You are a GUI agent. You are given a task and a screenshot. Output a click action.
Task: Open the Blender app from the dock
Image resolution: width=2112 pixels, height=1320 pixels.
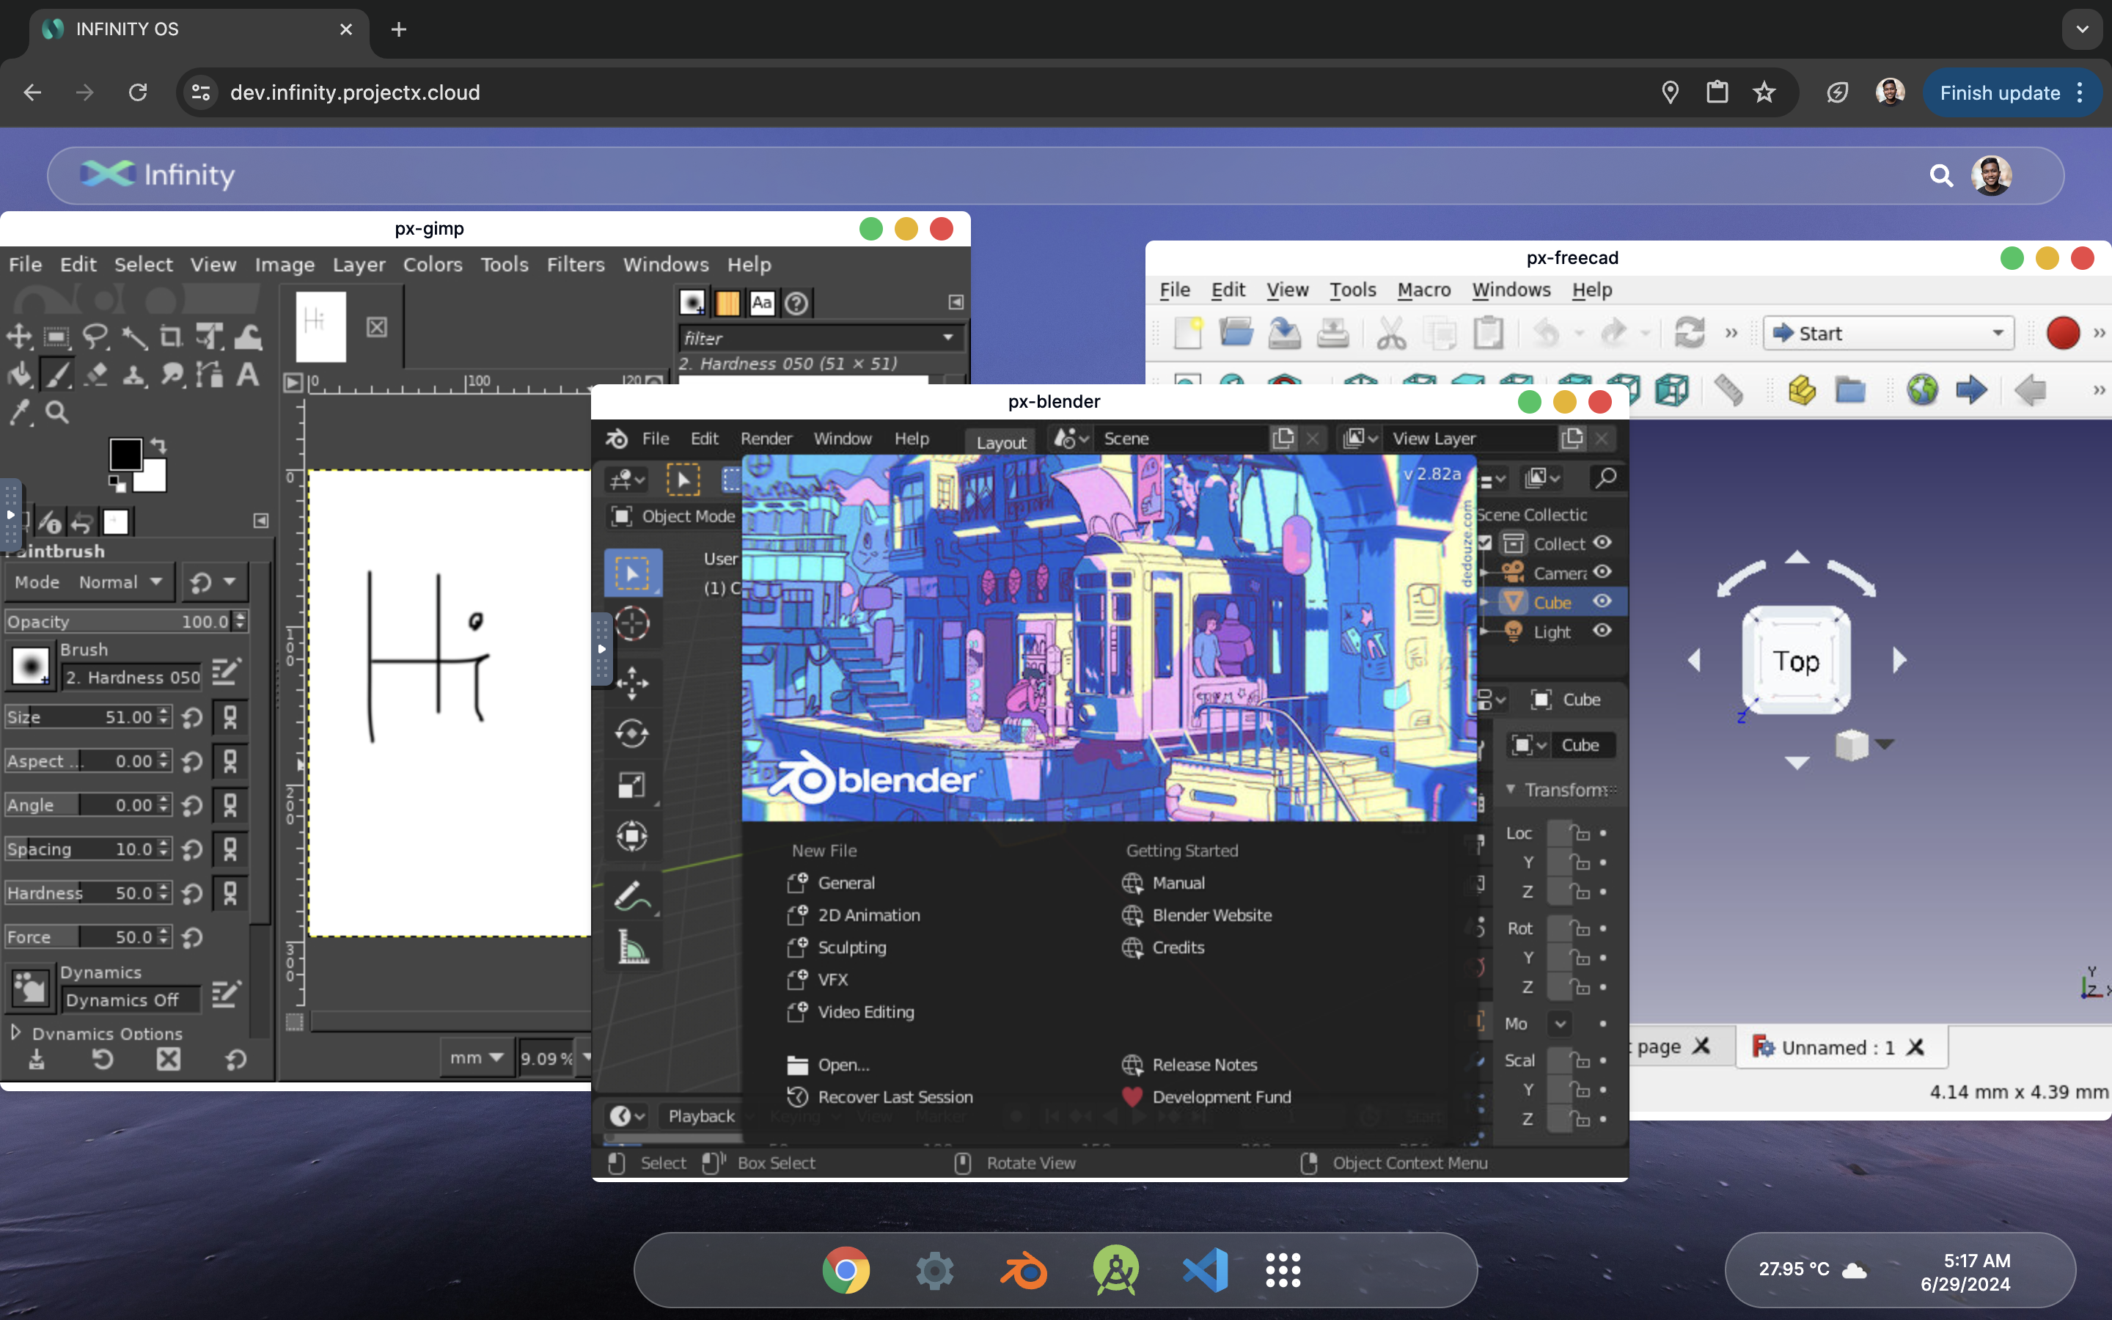click(1024, 1270)
